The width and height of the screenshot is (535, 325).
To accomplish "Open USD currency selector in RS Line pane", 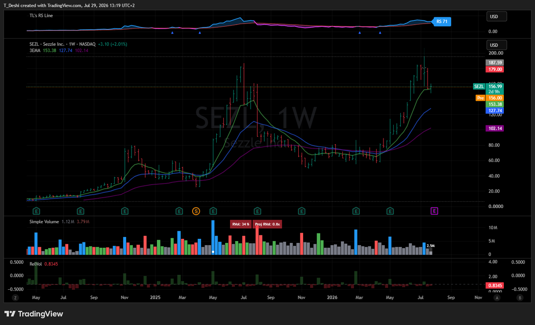I will tap(498, 17).
